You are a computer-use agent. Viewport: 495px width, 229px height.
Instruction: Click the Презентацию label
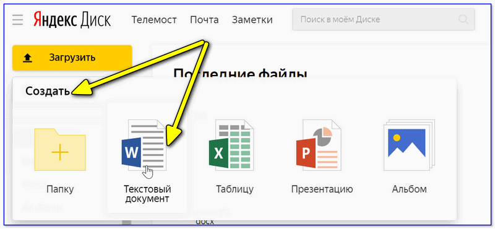(322, 189)
